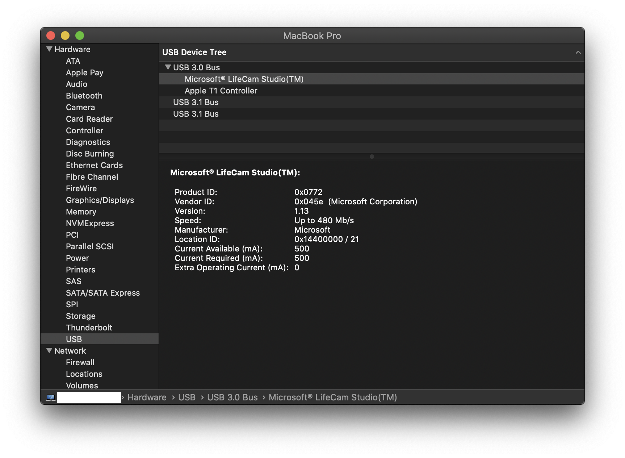625x458 pixels.
Task: Click the Microsoft LifeCam Studio details heading
Action: 235,172
